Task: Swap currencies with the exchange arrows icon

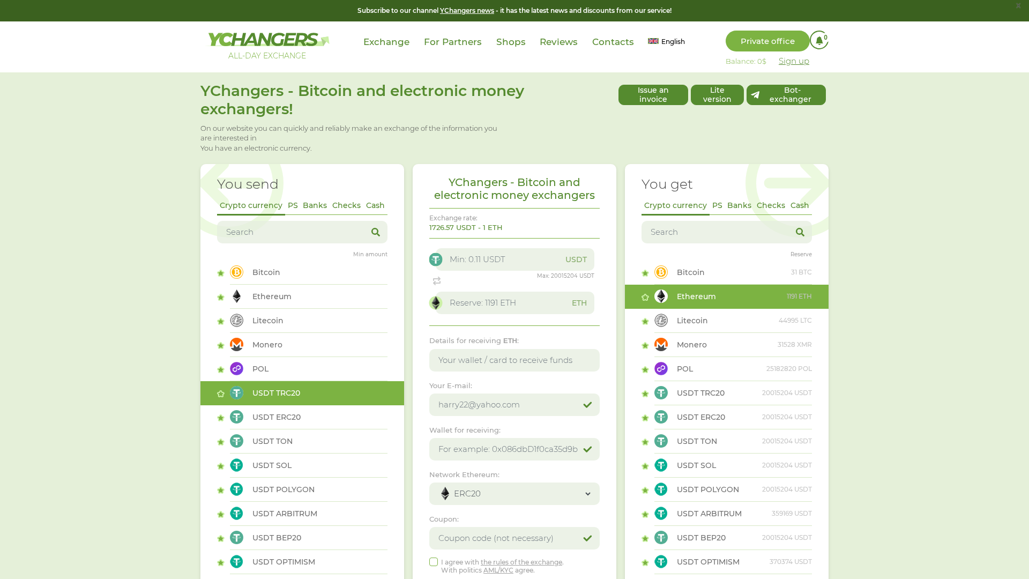Action: tap(437, 281)
